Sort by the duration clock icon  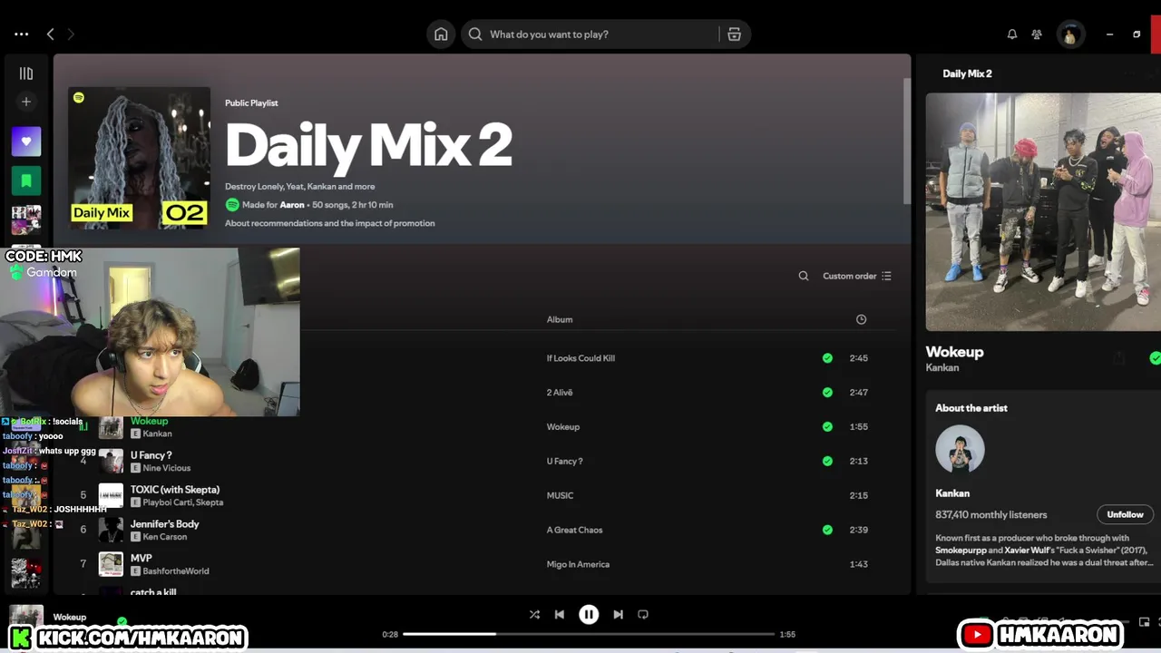coord(861,319)
